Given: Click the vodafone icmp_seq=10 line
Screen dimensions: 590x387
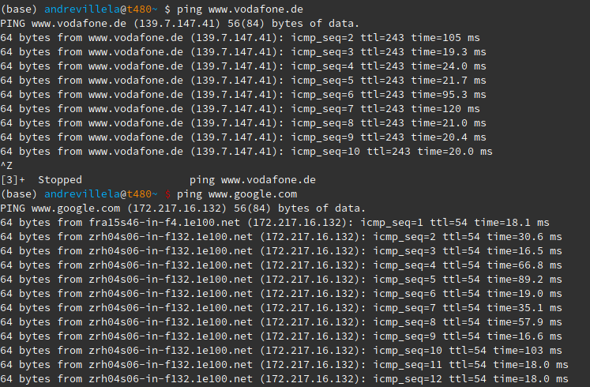Looking at the screenshot, I should click(x=246, y=152).
